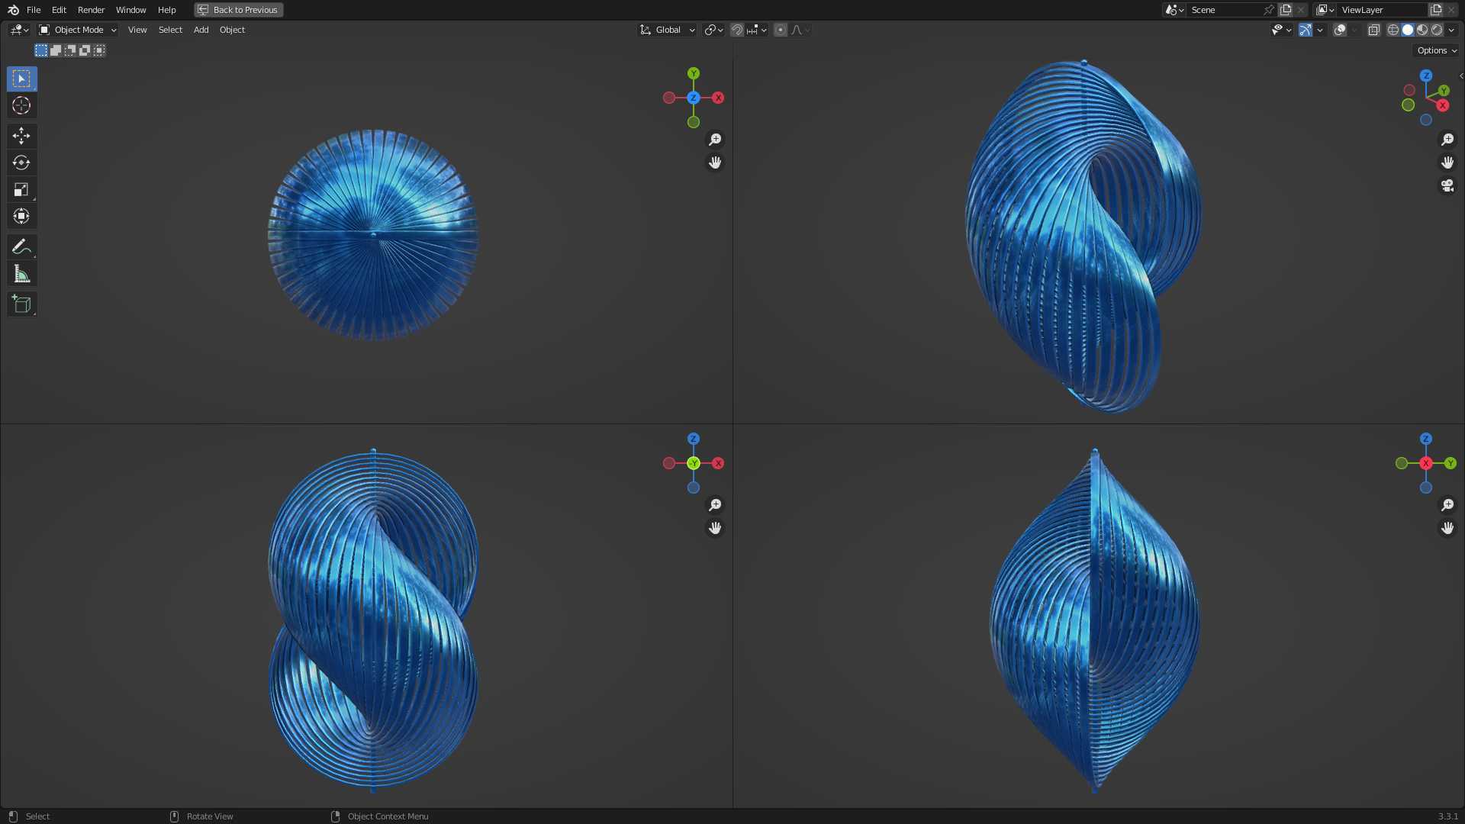The width and height of the screenshot is (1465, 824).
Task: Click the Blender logo menu icon
Action: coord(13,10)
